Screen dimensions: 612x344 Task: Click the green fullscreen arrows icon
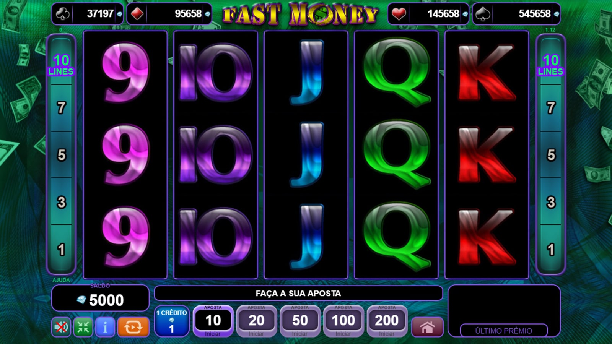point(83,327)
